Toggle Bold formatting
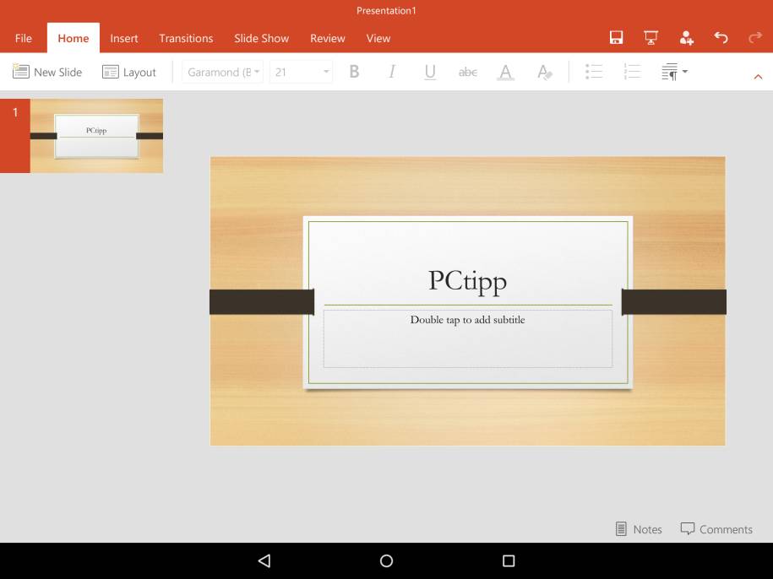Screen dimensions: 773x579 click(354, 72)
